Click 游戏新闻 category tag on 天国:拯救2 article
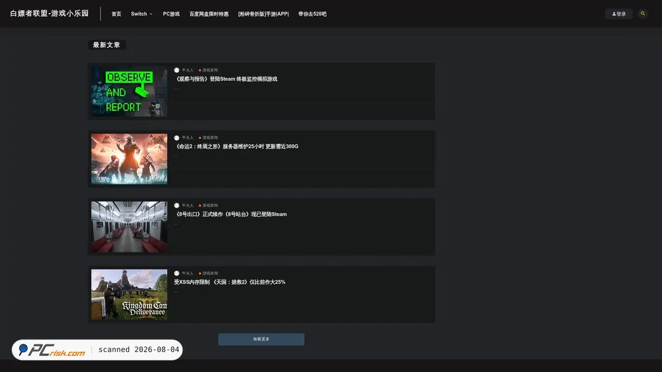 tap(209, 273)
